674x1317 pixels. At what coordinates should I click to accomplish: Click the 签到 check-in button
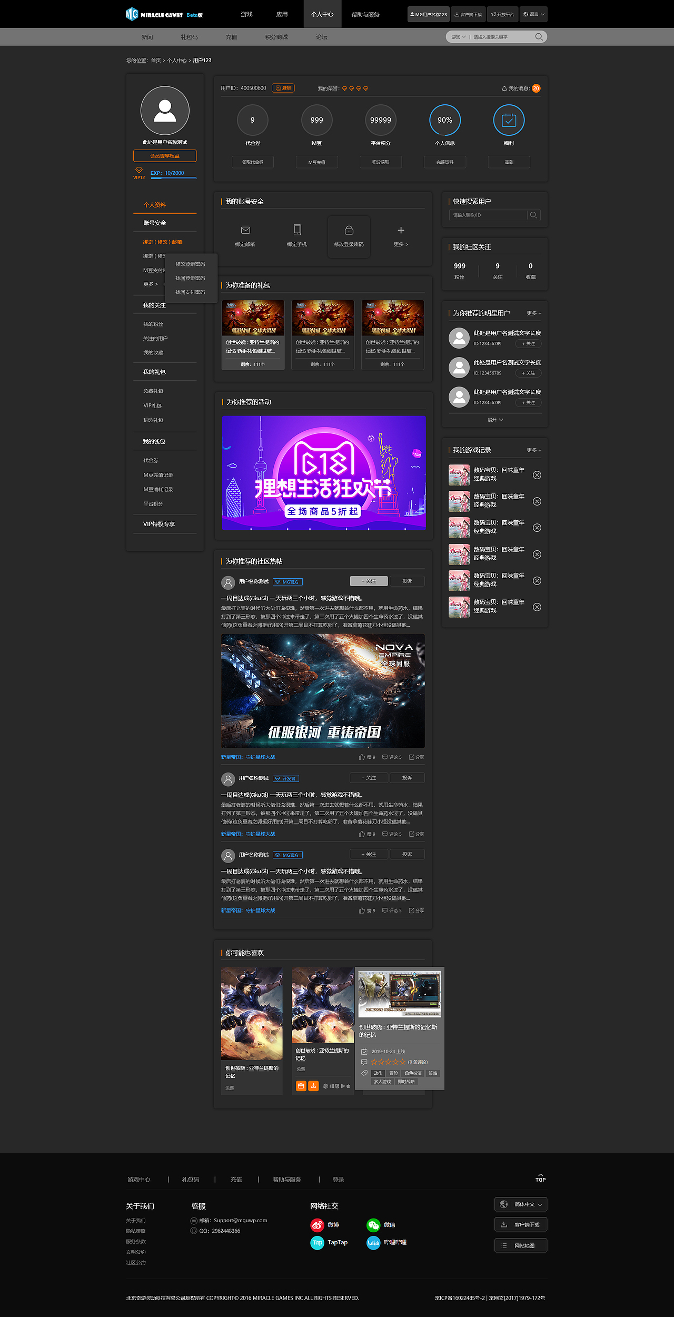pos(509,162)
